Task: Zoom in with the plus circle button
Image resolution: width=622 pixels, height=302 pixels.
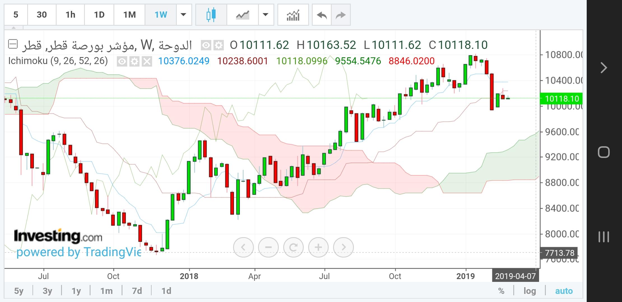Action: 318,247
